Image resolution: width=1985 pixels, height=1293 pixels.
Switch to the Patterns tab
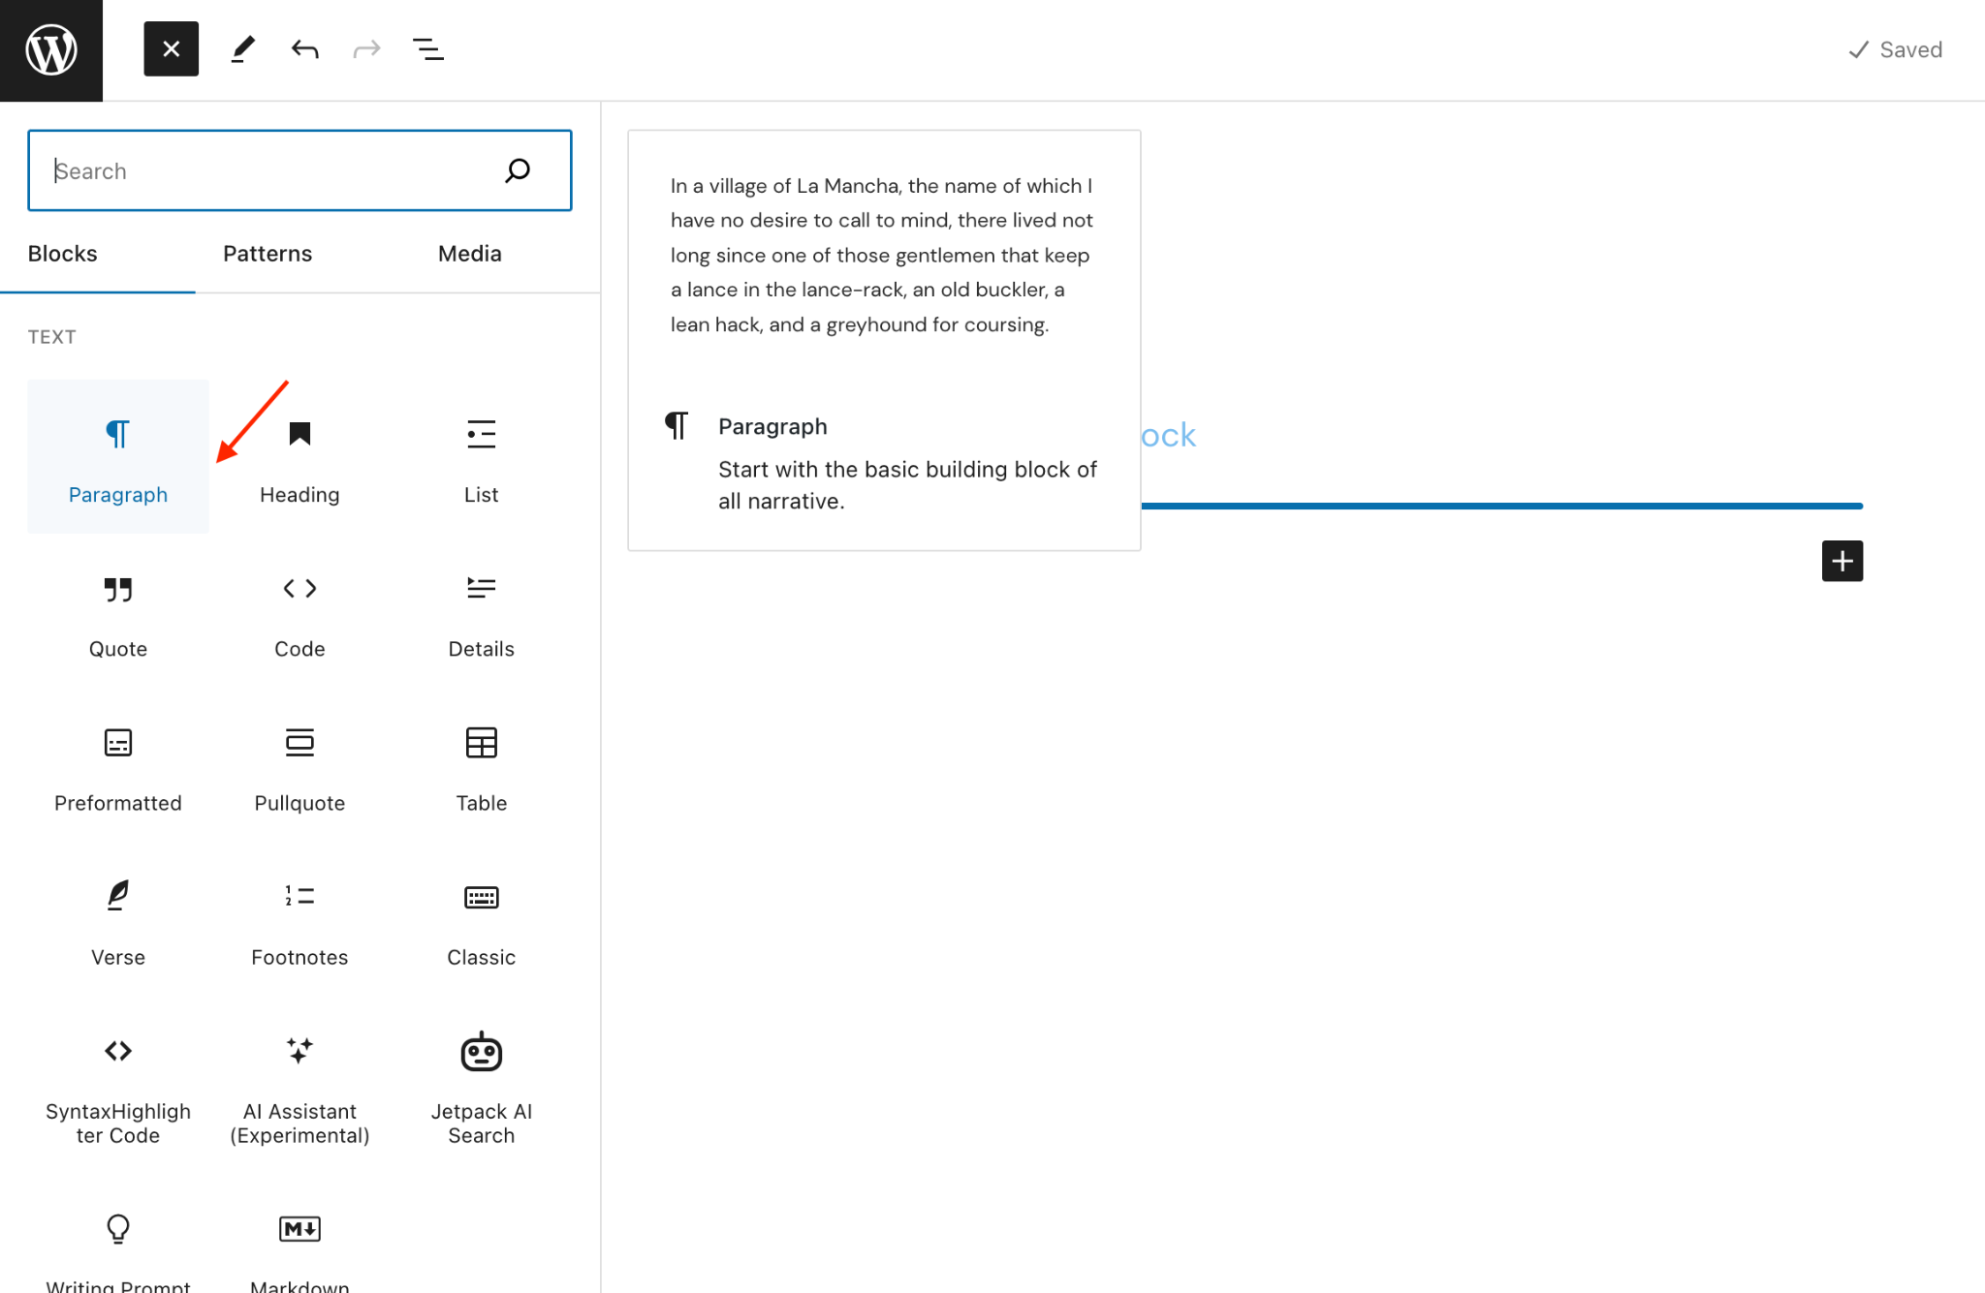[267, 253]
